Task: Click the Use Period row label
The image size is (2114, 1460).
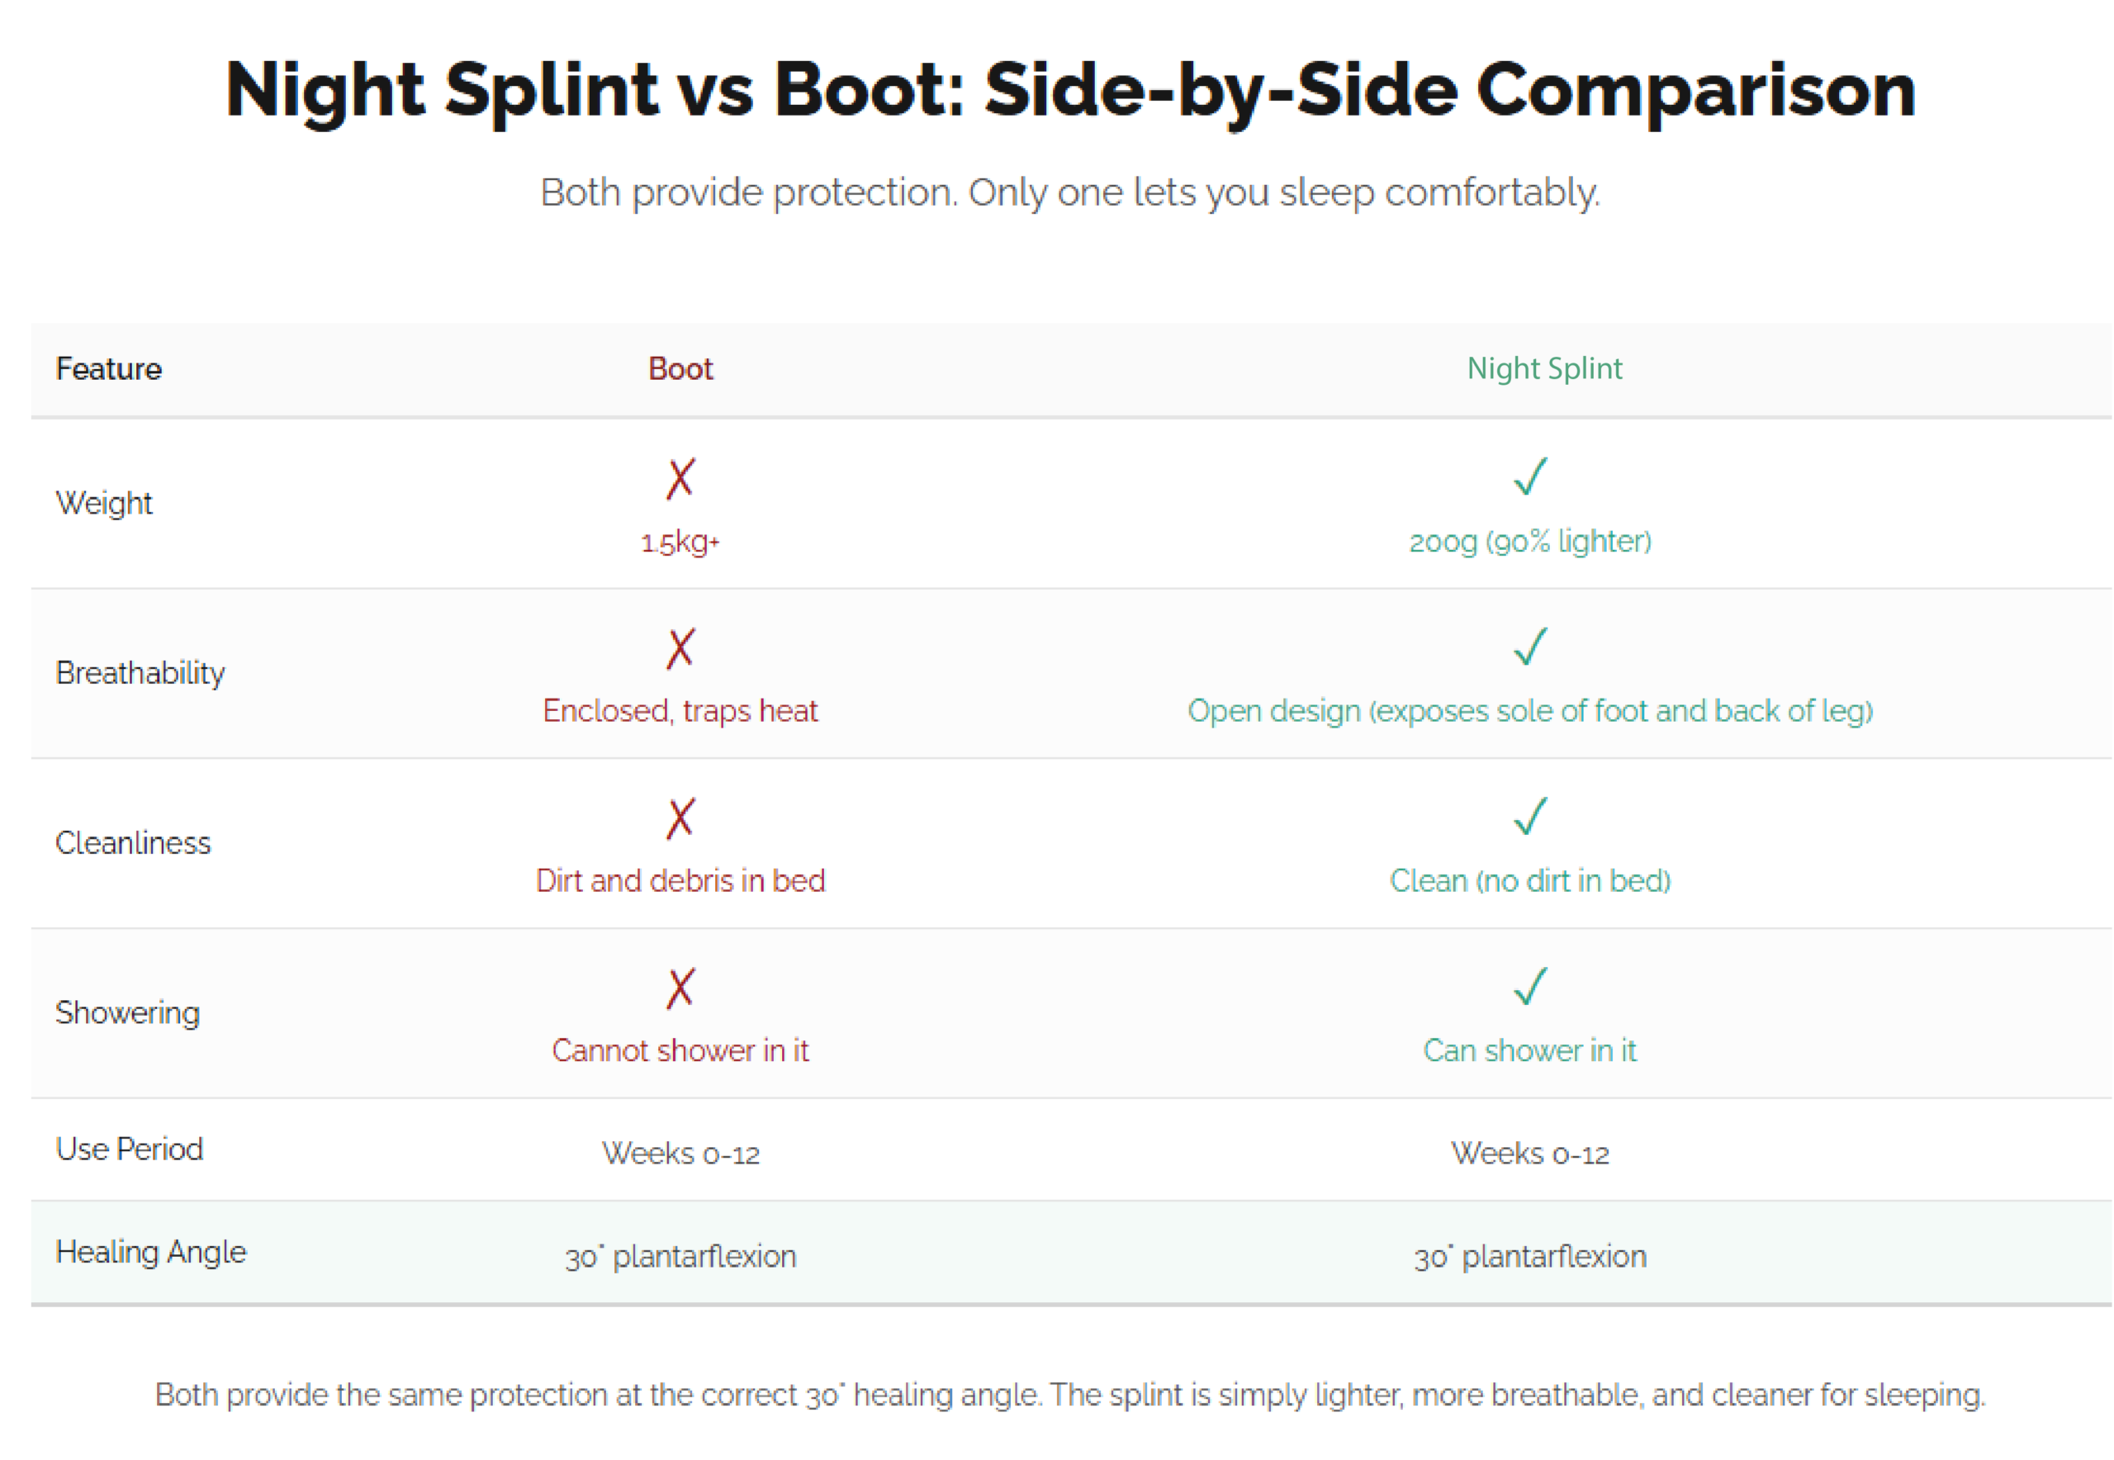Action: click(x=129, y=1149)
